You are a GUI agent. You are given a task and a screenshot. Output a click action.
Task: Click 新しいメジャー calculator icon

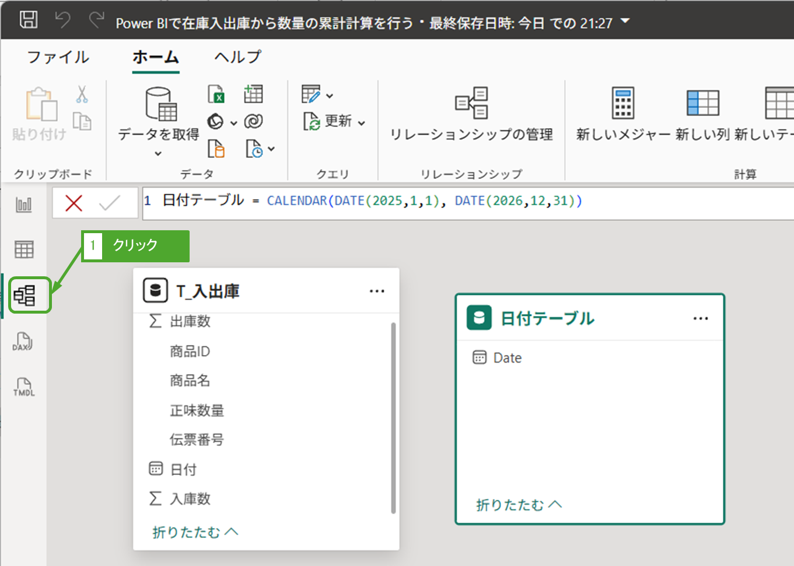coord(622,103)
